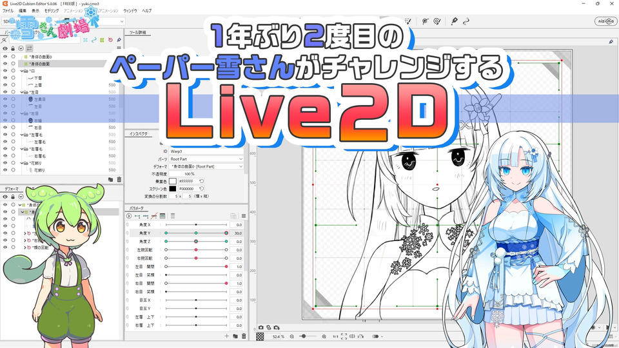Collapse the 口 folder in the parts tree
Screen dimensions: 619x348
[22, 71]
